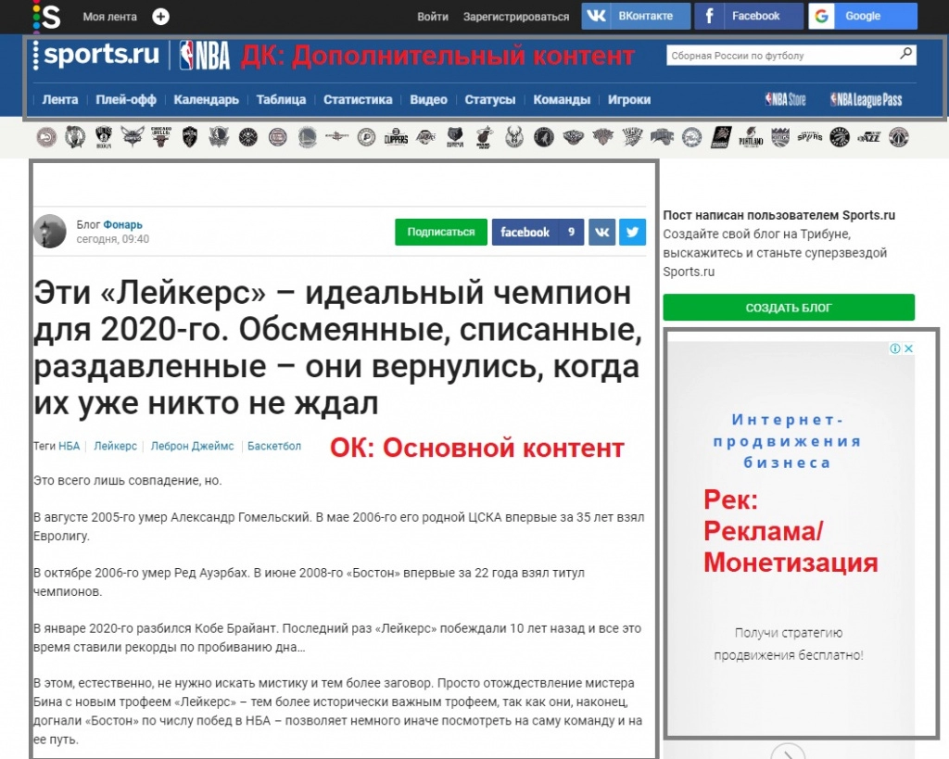Open the Phoenix Suns team logo
Image resolution: width=949 pixels, height=759 pixels.
721,137
